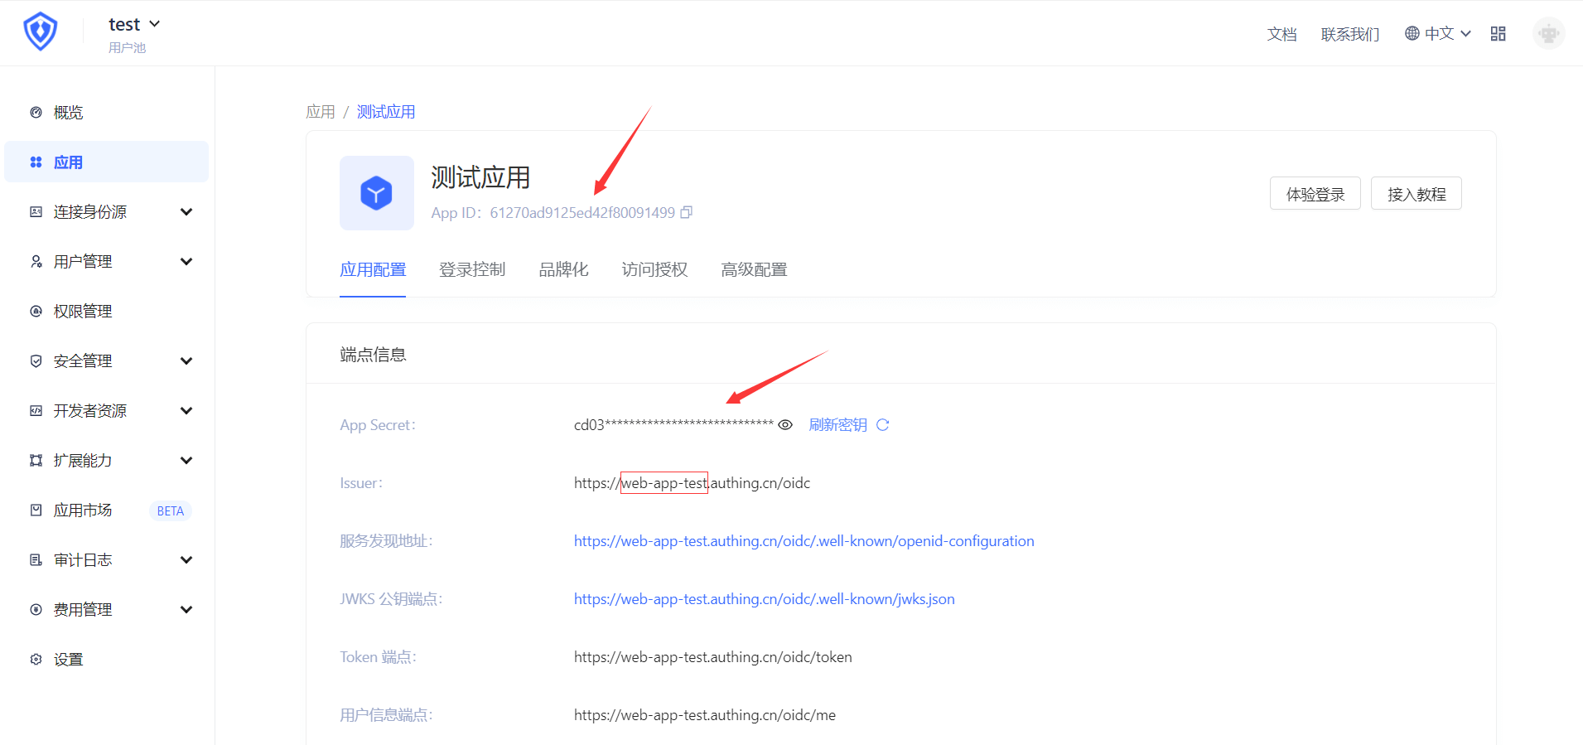Expand the 开发者资源 menu chevron
The height and width of the screenshot is (745, 1583).
[186, 411]
